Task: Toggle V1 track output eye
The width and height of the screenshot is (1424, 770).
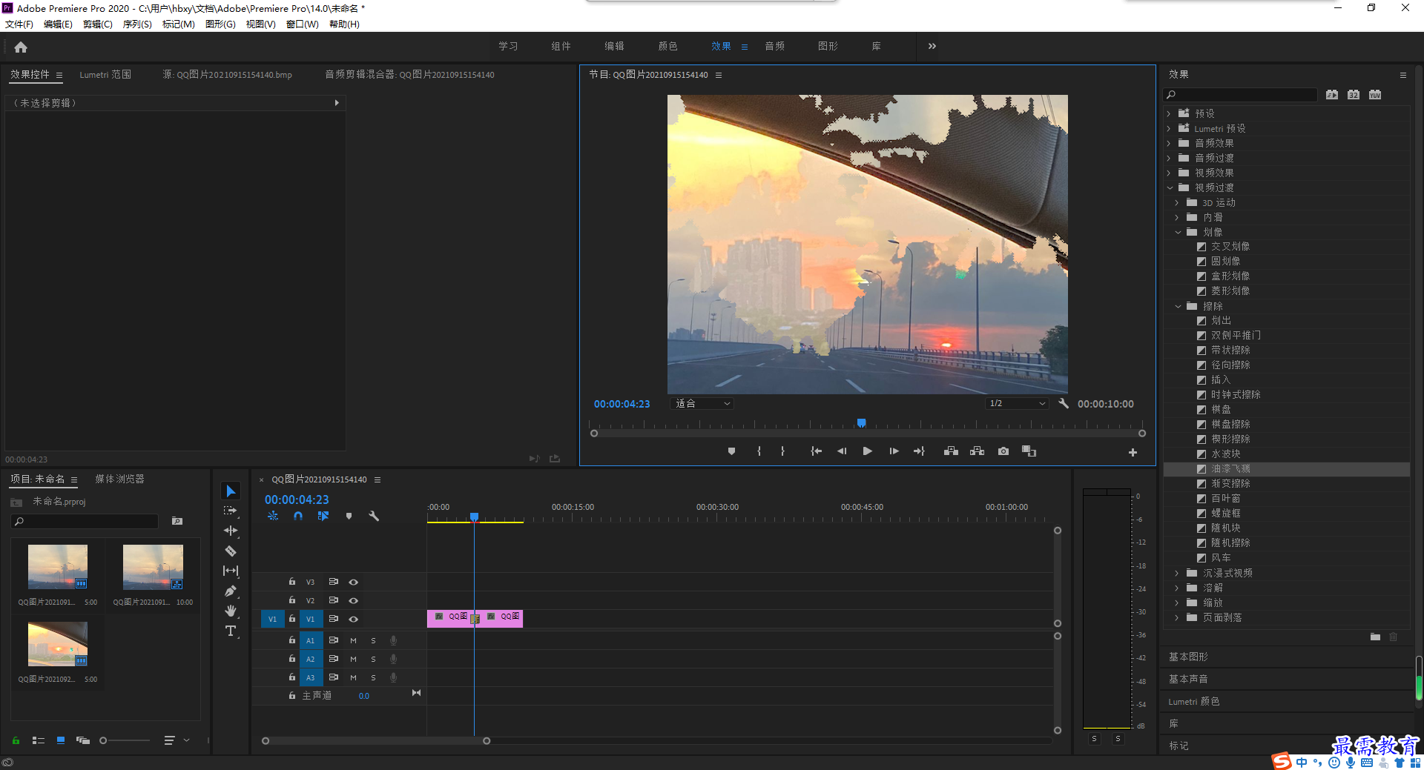Action: pos(354,619)
